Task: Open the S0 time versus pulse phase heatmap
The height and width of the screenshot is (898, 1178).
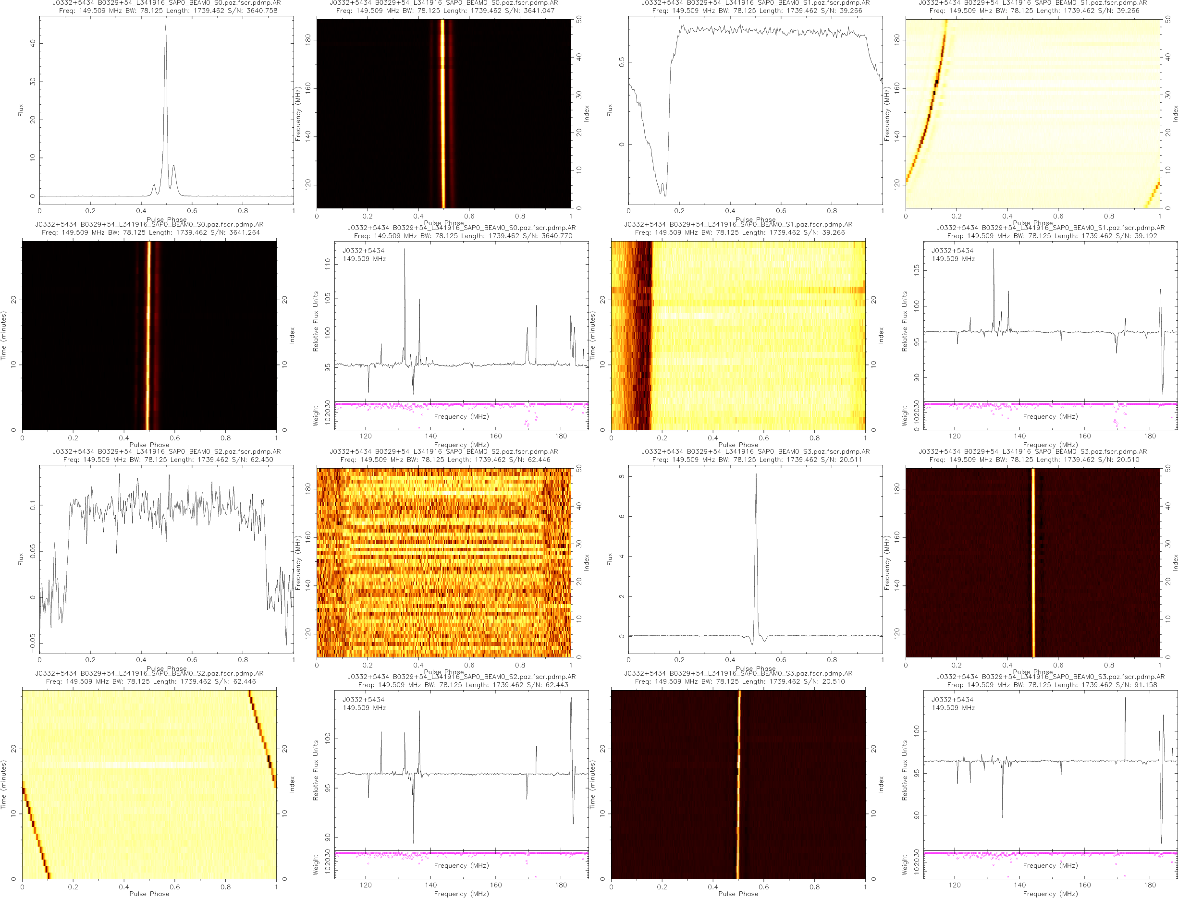Action: point(149,335)
